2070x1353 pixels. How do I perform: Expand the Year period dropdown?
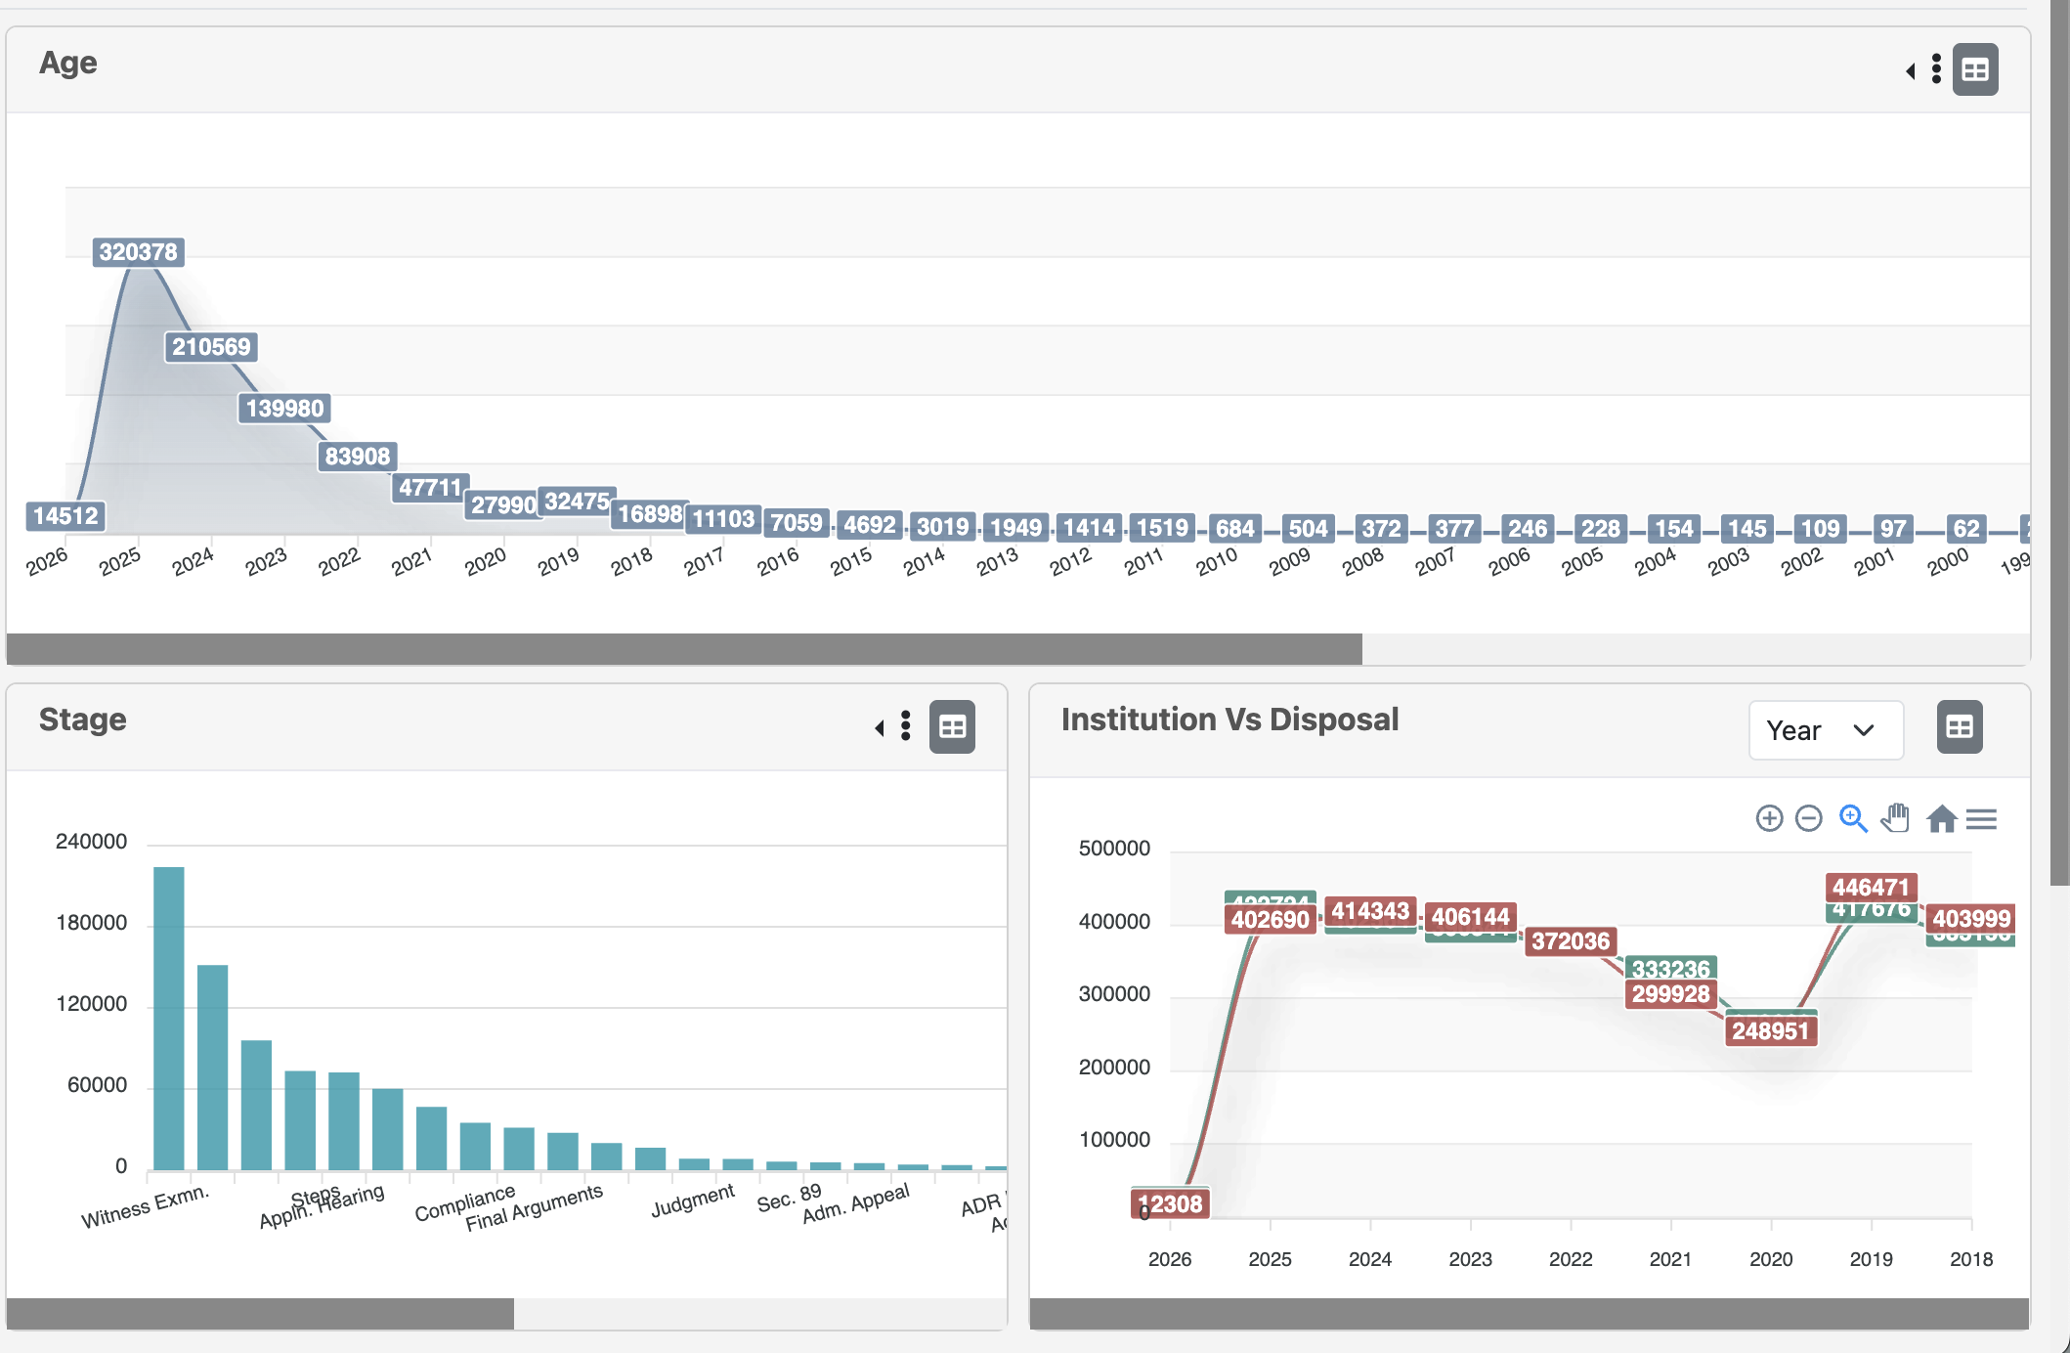(x=1824, y=730)
